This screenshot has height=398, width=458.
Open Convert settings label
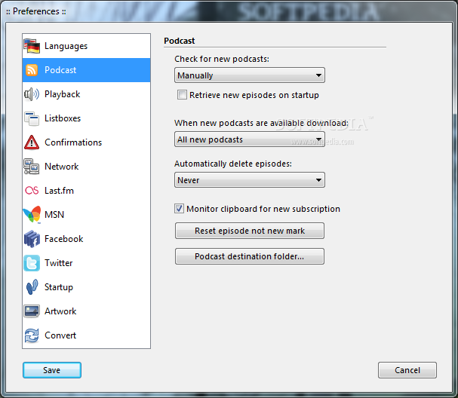(x=60, y=335)
